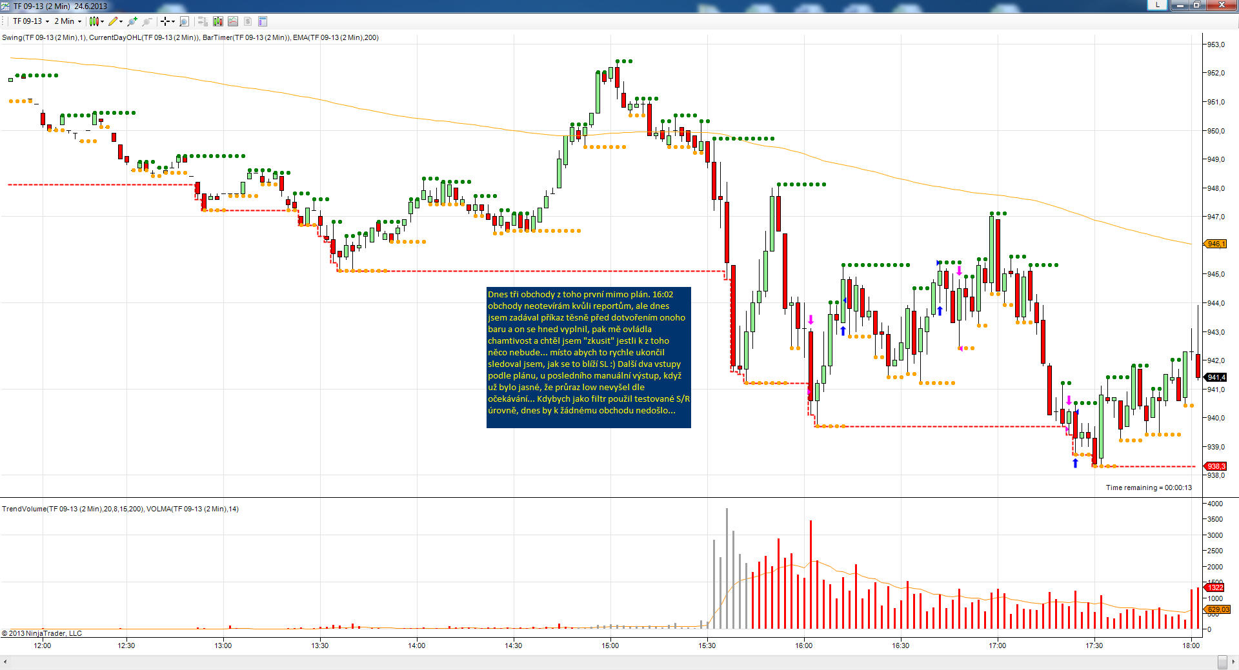Open the Indicators chart-line icon

233,21
